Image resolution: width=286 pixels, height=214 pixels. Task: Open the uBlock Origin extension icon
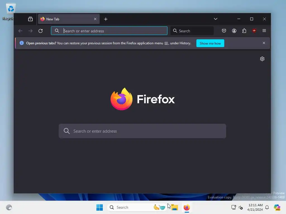pos(254,31)
